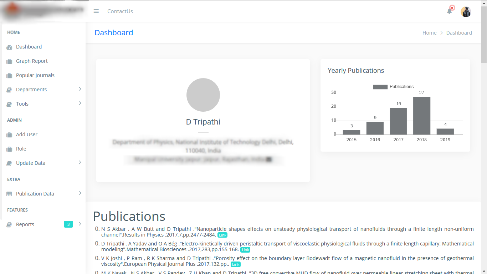This screenshot has height=274, width=487.
Task: Expand the Update Data submenu arrow
Action: 80,162
